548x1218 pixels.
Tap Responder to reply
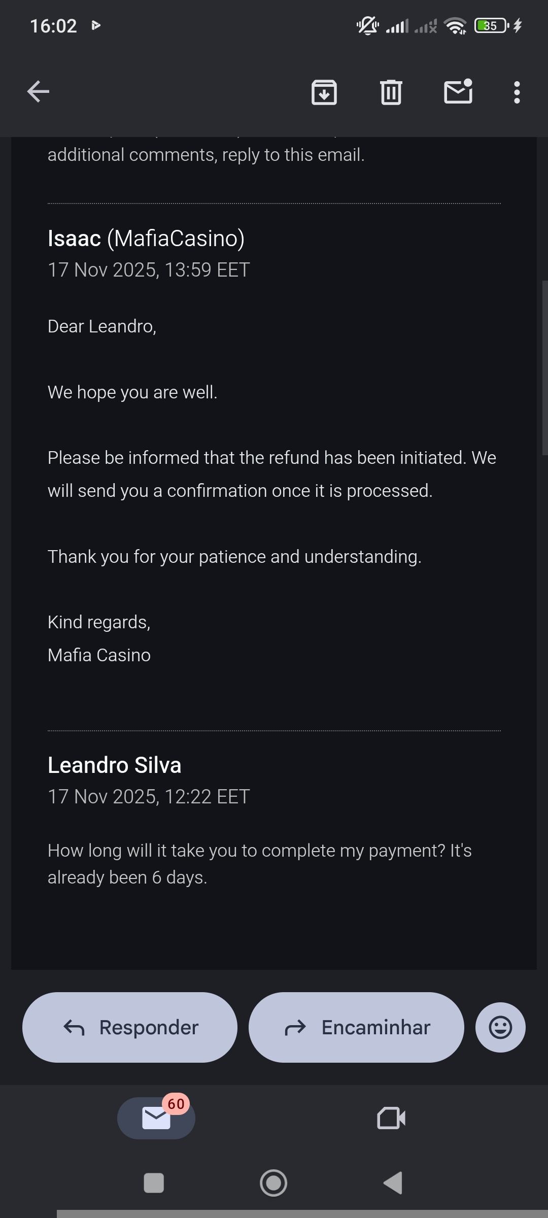click(x=130, y=1027)
